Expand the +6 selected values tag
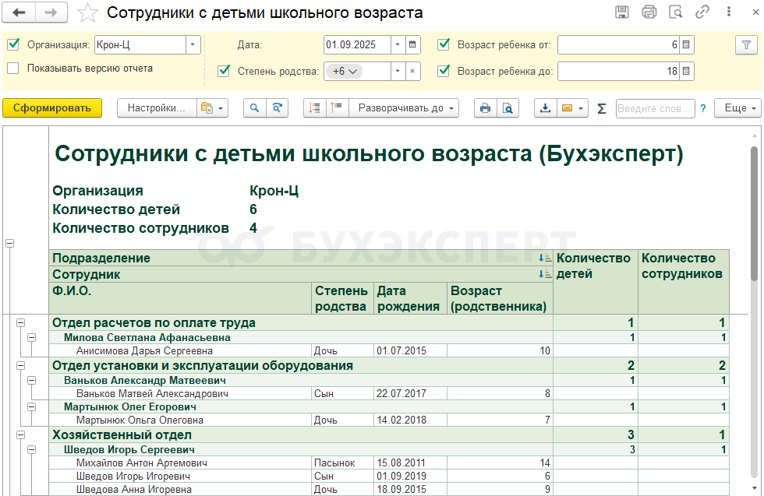Screen dimensions: 764x496 [344, 71]
